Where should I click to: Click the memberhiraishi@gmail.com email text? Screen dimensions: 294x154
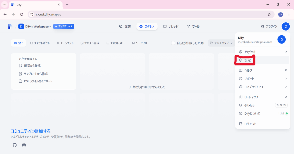pyautogui.click(x=255, y=42)
